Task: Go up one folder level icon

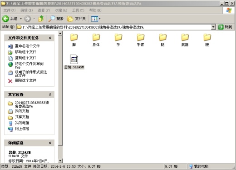Action: 41,19
